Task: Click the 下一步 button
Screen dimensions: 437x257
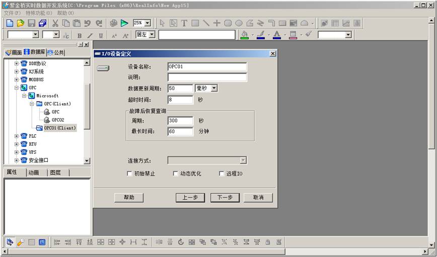Action: (225, 198)
